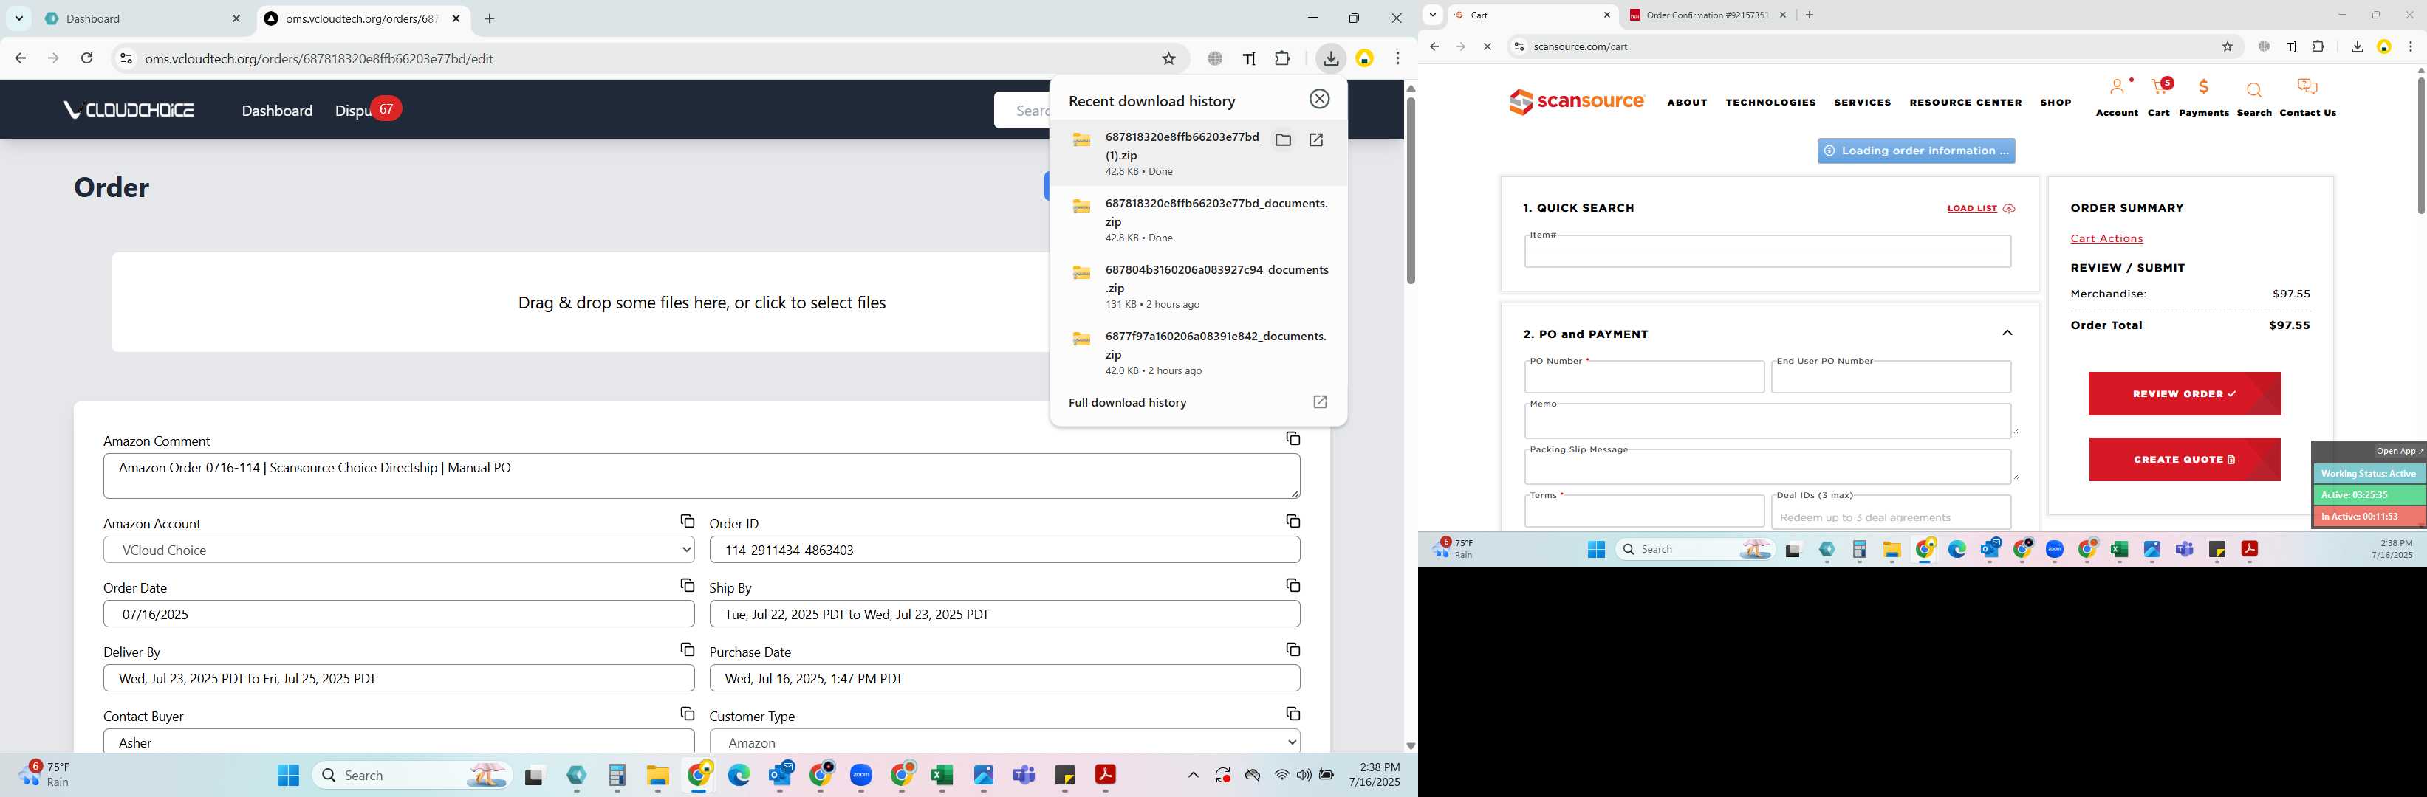Open the Disputes nav item
Screen dimensions: 2427x797
coord(352,110)
